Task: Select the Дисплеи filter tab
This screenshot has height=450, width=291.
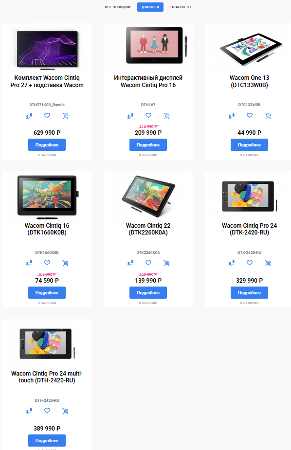Action: point(150,7)
